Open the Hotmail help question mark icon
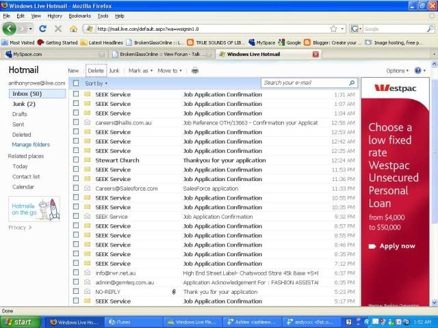Viewport: 438px width, 328px height. point(418,70)
